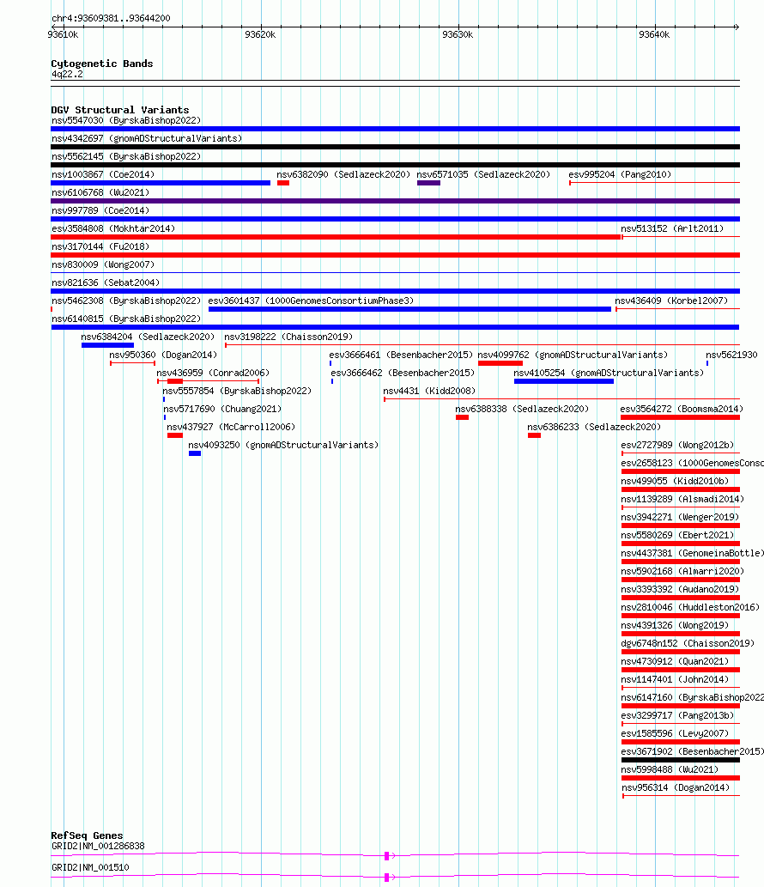This screenshot has width=764, height=887.
Task: Select nsv5462308 (ByrskaBishop2022) label
Action: click(x=126, y=301)
